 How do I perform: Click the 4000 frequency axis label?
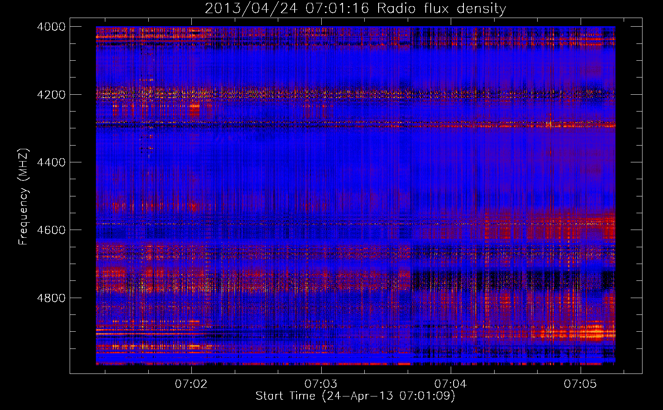coord(51,27)
